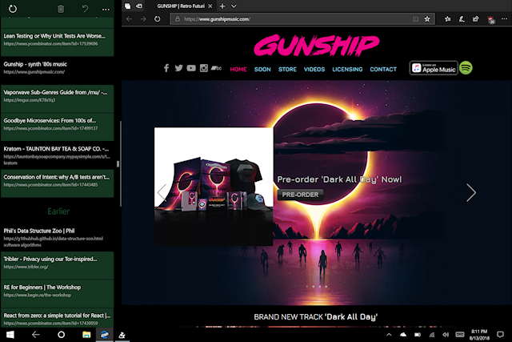Share this page icon
This screenshot has width=512, height=342.
[x=476, y=19]
